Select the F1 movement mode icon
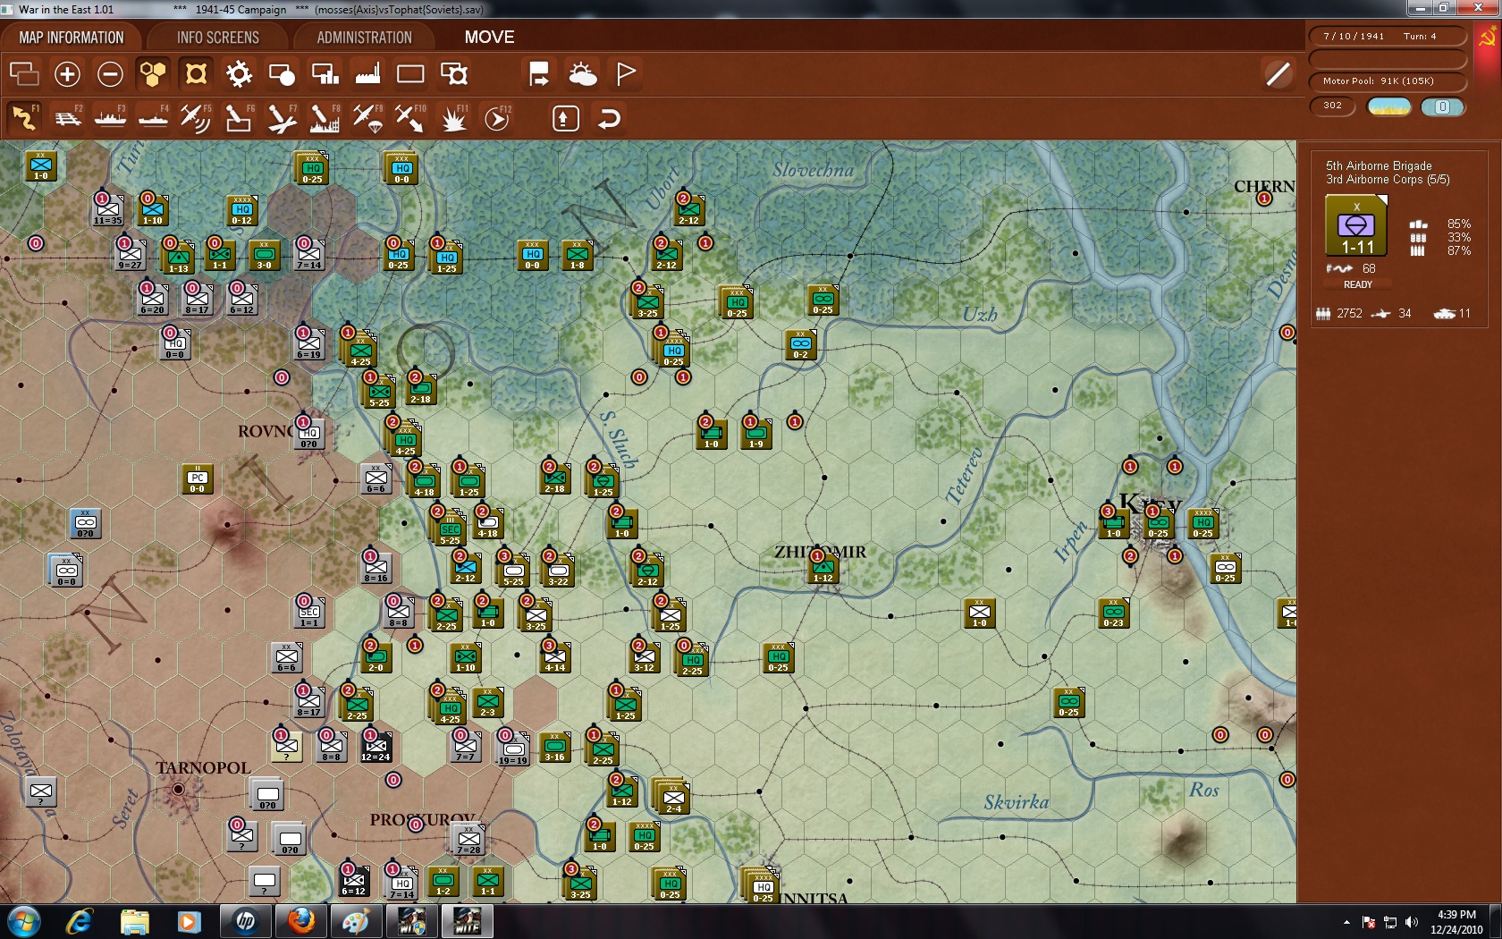The width and height of the screenshot is (1502, 939). (x=22, y=117)
